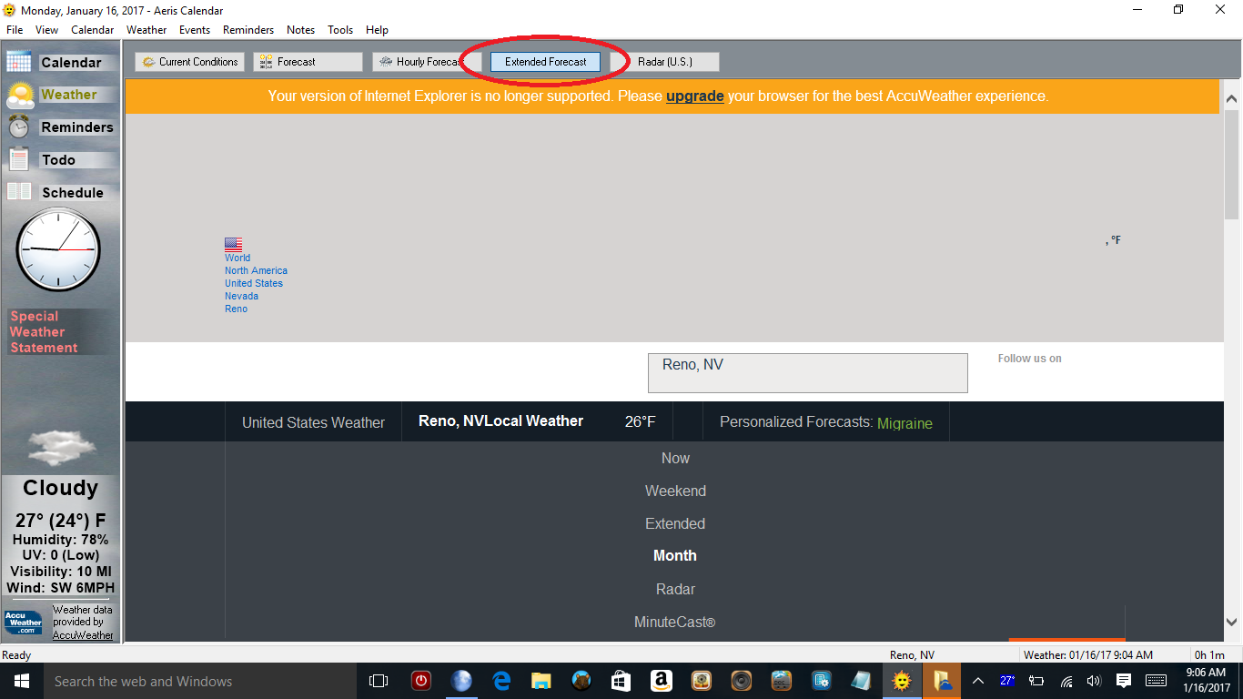This screenshot has width=1243, height=699.
Task: Open File Explorer from the taskbar
Action: pos(541,681)
